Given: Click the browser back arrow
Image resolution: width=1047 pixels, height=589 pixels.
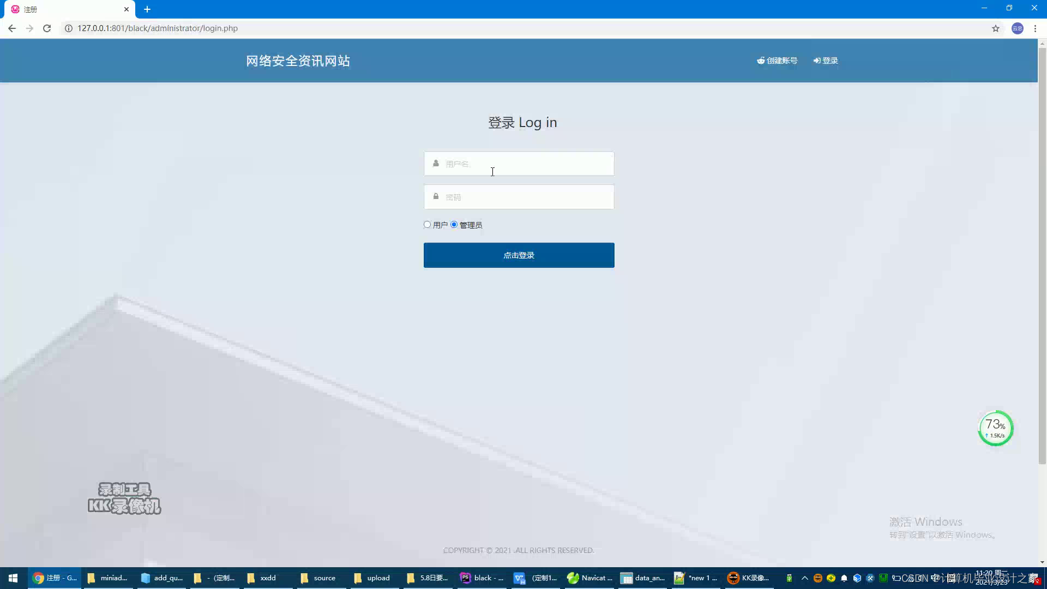Looking at the screenshot, I should [x=12, y=28].
